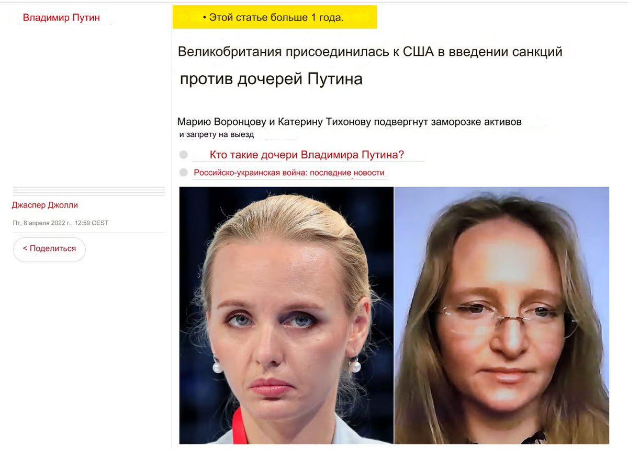The image size is (628, 449).
Task: Open the 'Кто такие дочери Владимира Путина?' link
Action: point(307,155)
